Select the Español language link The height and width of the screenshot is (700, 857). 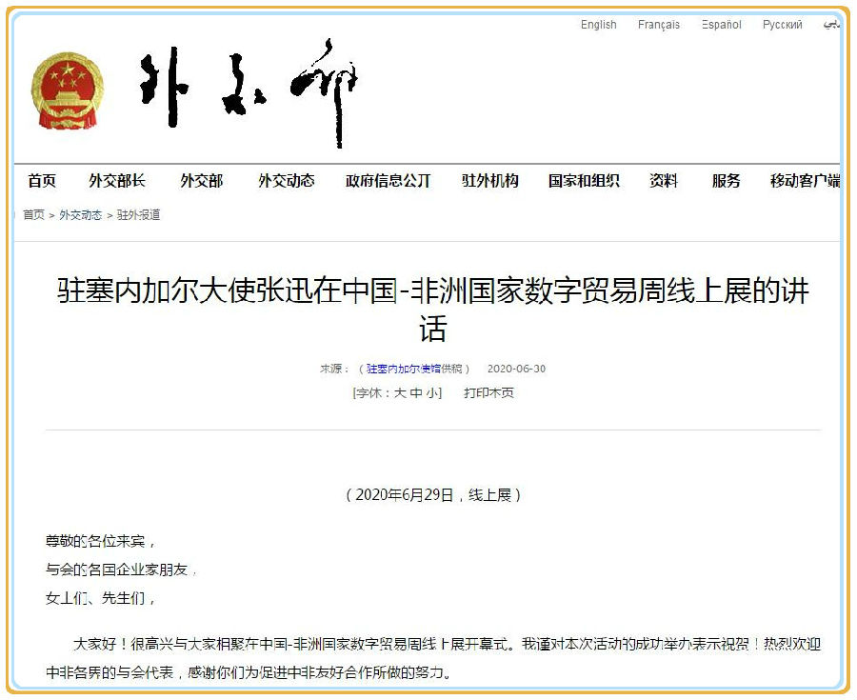[721, 25]
